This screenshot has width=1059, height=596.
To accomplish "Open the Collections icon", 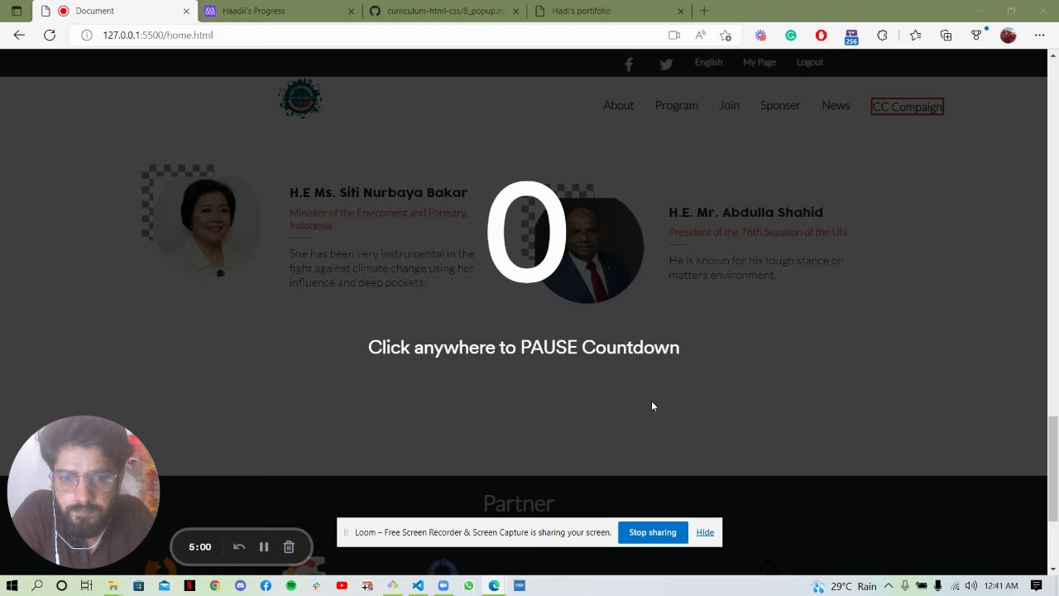I will point(946,35).
